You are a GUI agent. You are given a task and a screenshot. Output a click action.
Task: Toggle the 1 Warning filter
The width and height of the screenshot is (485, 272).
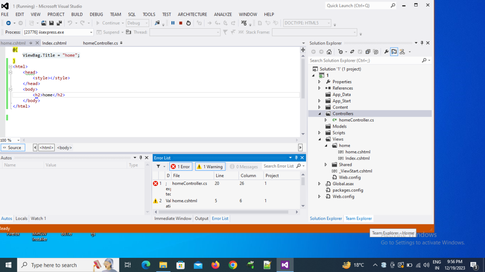[x=210, y=167]
